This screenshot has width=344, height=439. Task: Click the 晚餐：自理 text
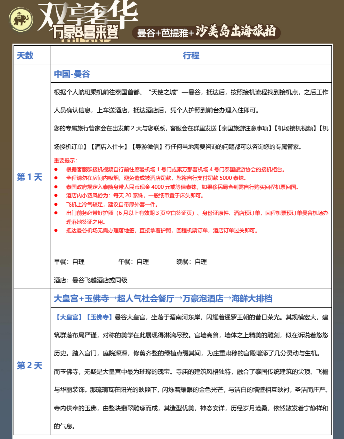click(192, 262)
